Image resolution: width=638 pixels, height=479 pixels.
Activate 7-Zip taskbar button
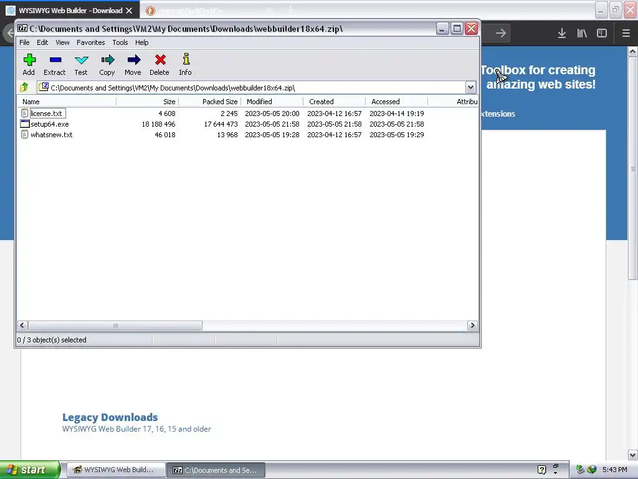216,470
